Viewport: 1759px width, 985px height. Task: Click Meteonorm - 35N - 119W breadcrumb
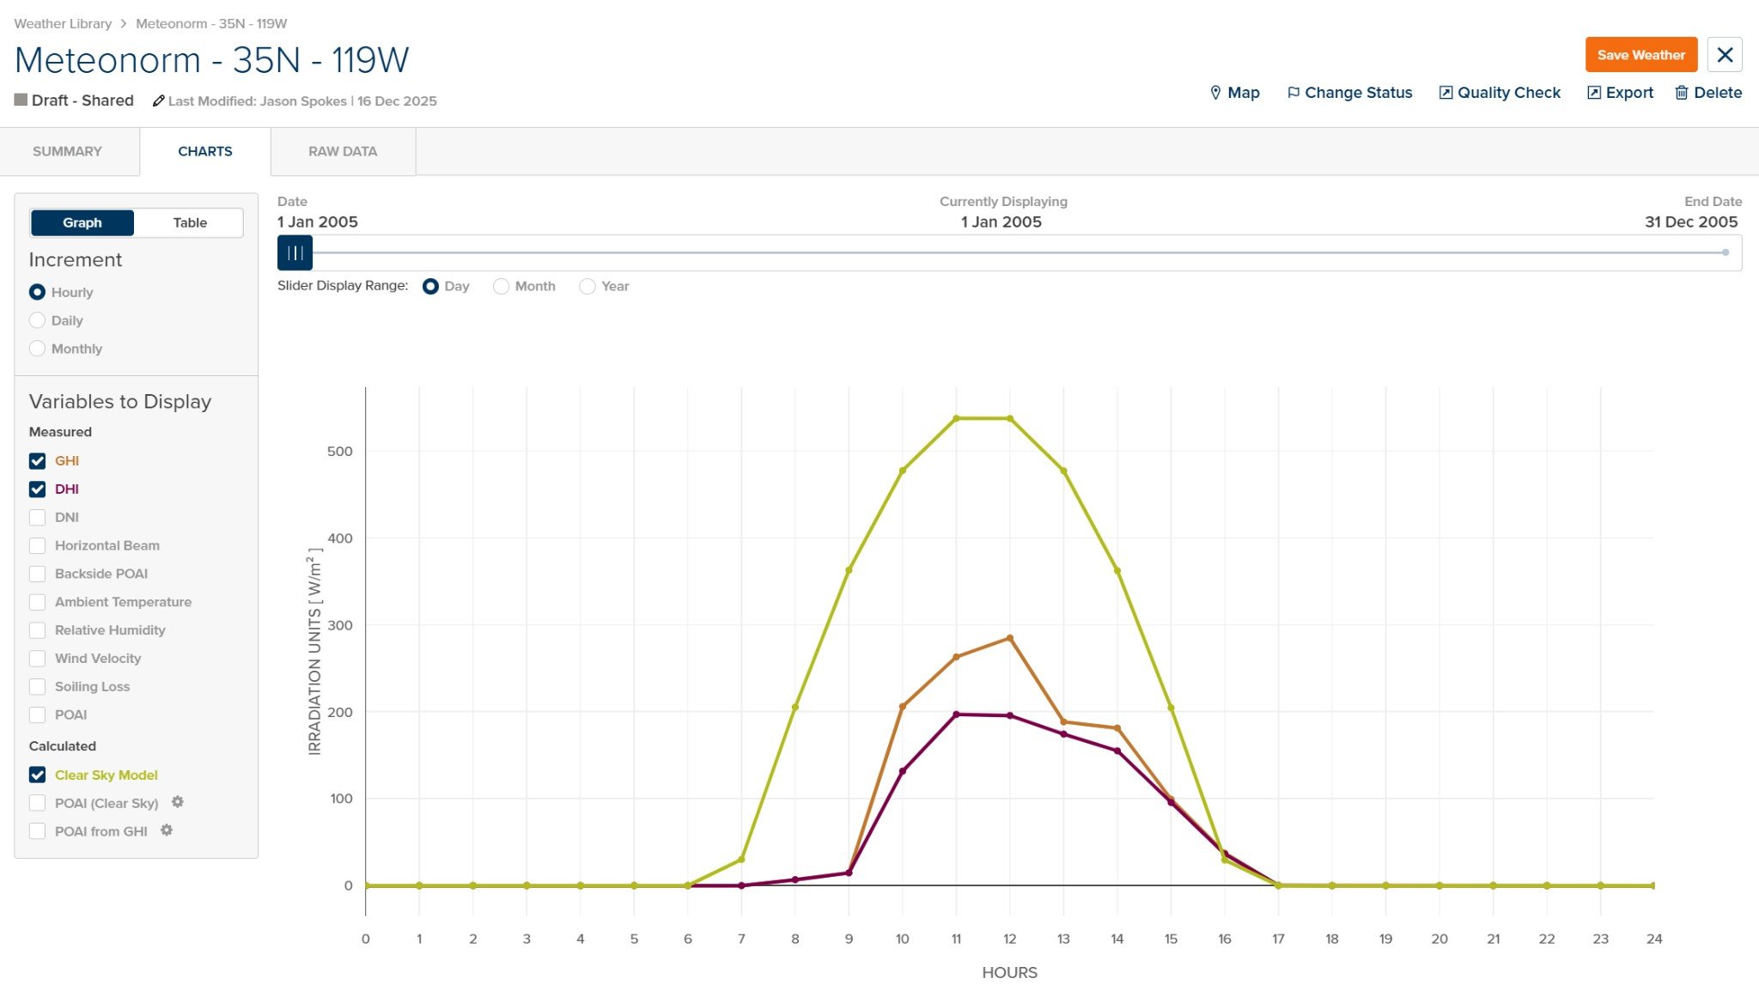(x=211, y=24)
